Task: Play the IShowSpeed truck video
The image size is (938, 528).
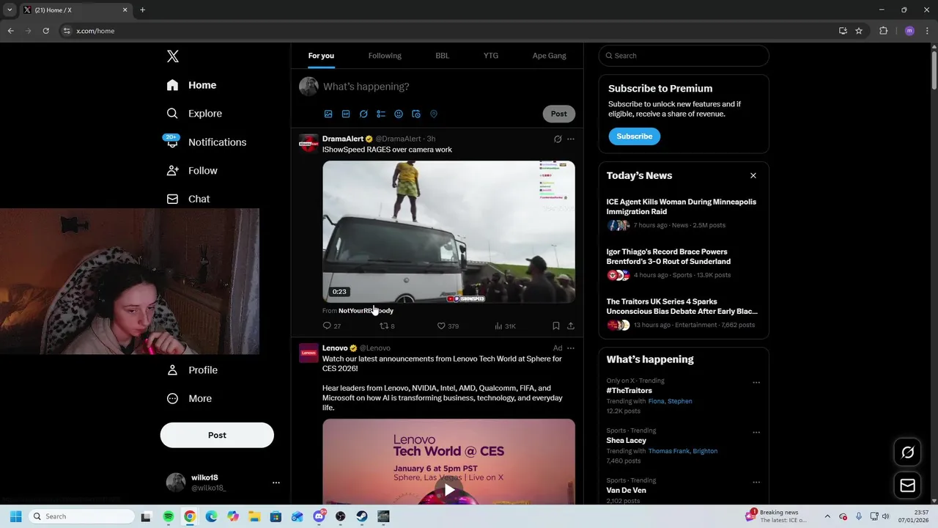Action: [x=448, y=232]
